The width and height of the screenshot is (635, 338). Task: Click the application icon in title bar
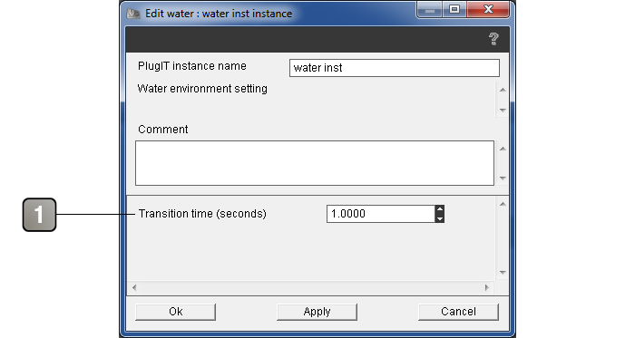coord(133,14)
